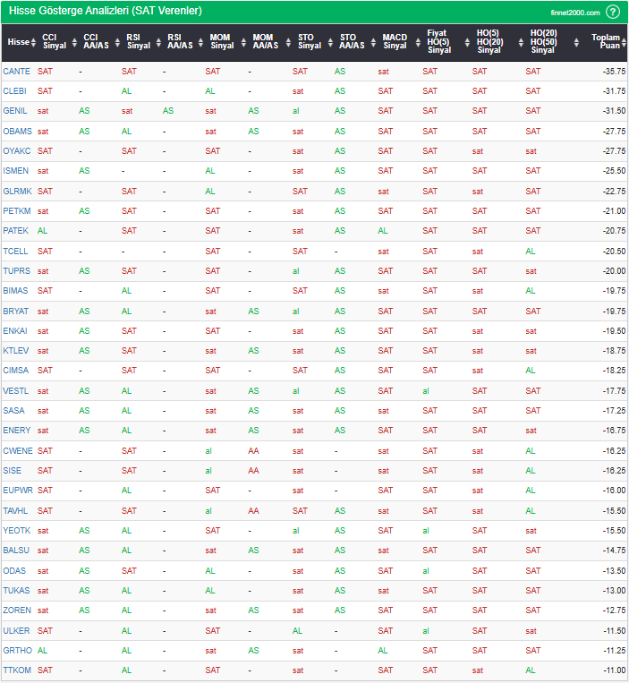Open the CANTE stock link
This screenshot has height=683, width=629.
[15, 71]
